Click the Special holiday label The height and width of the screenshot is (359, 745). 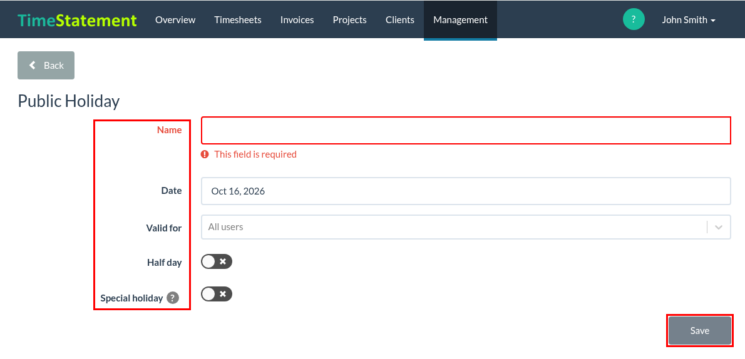click(131, 298)
